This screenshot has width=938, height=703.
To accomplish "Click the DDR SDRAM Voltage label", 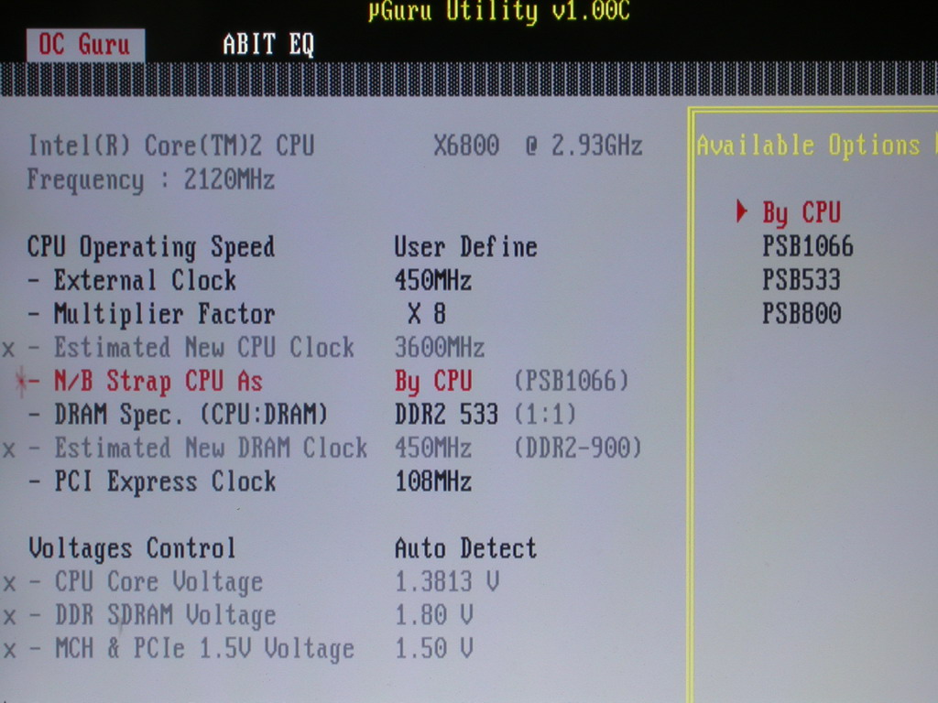I will pyautogui.click(x=165, y=615).
